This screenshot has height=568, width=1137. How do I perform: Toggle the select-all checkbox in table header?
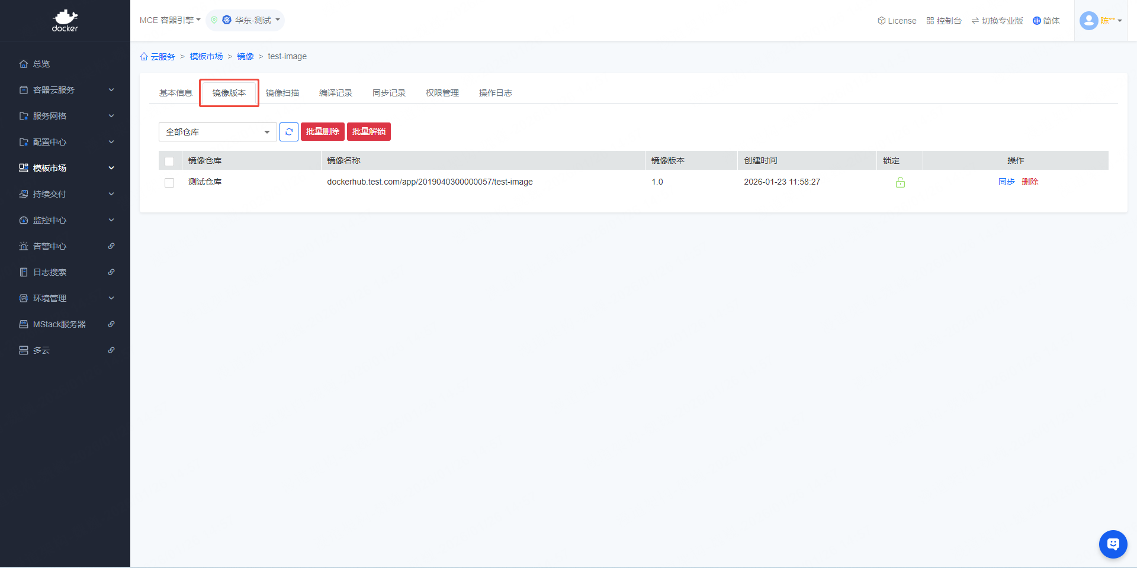tap(169, 161)
